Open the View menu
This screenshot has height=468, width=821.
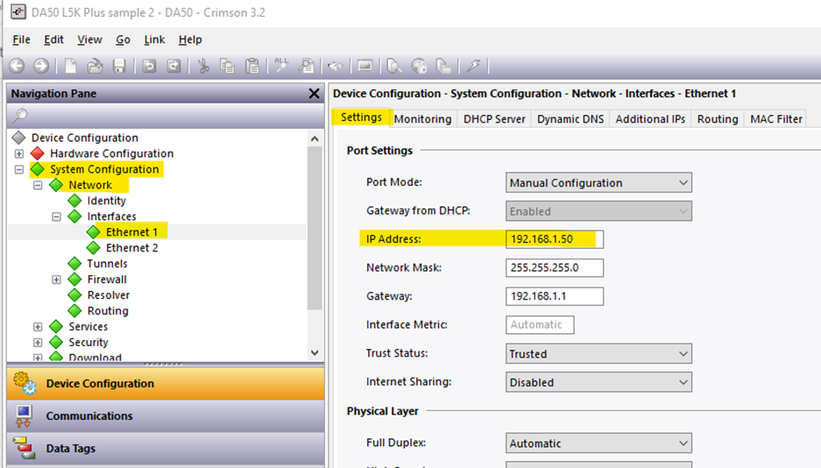point(89,39)
